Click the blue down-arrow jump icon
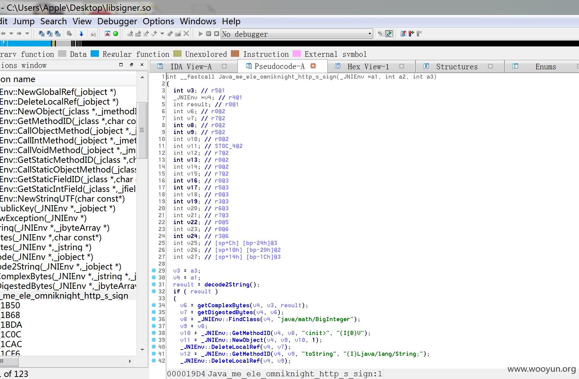The width and height of the screenshot is (579, 379). pos(81,34)
